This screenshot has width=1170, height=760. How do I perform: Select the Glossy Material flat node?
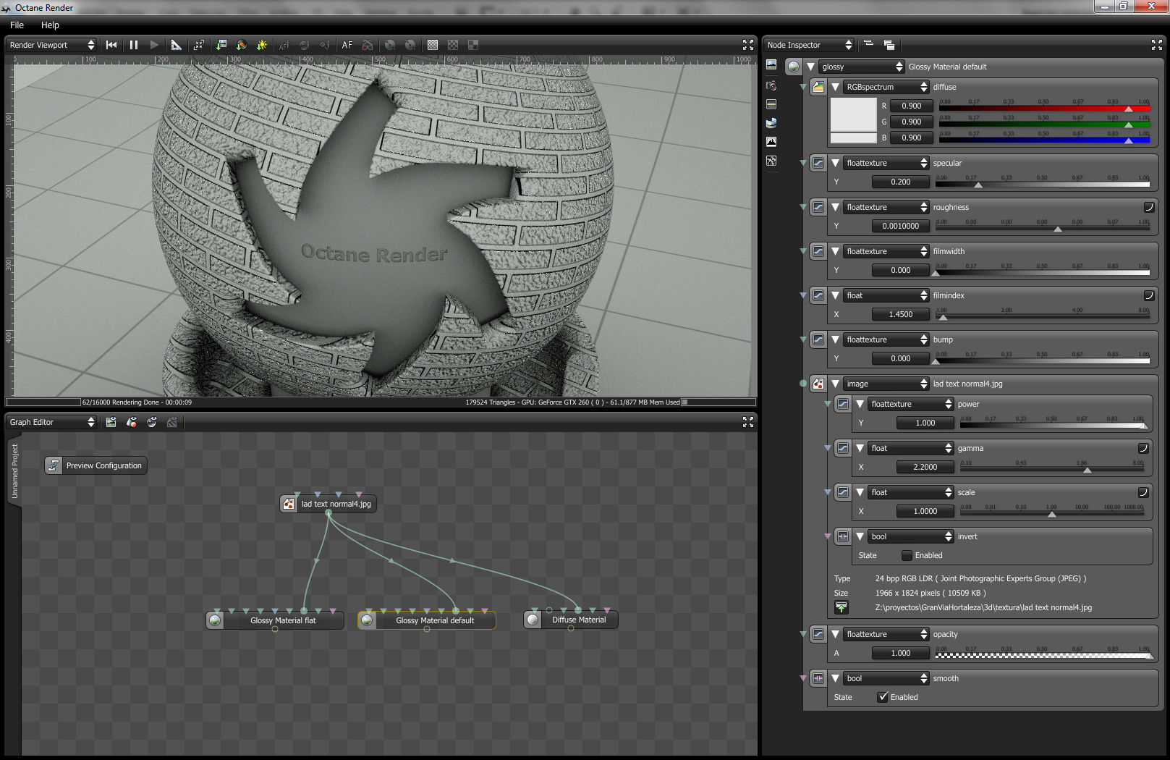click(x=283, y=620)
